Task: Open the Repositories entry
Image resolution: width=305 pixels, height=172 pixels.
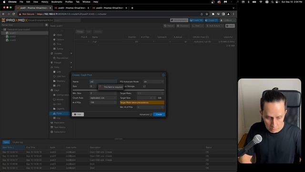Action: [x=62, y=58]
